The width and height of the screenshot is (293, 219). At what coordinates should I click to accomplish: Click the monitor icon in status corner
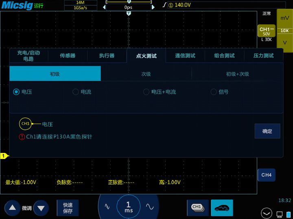280,215
